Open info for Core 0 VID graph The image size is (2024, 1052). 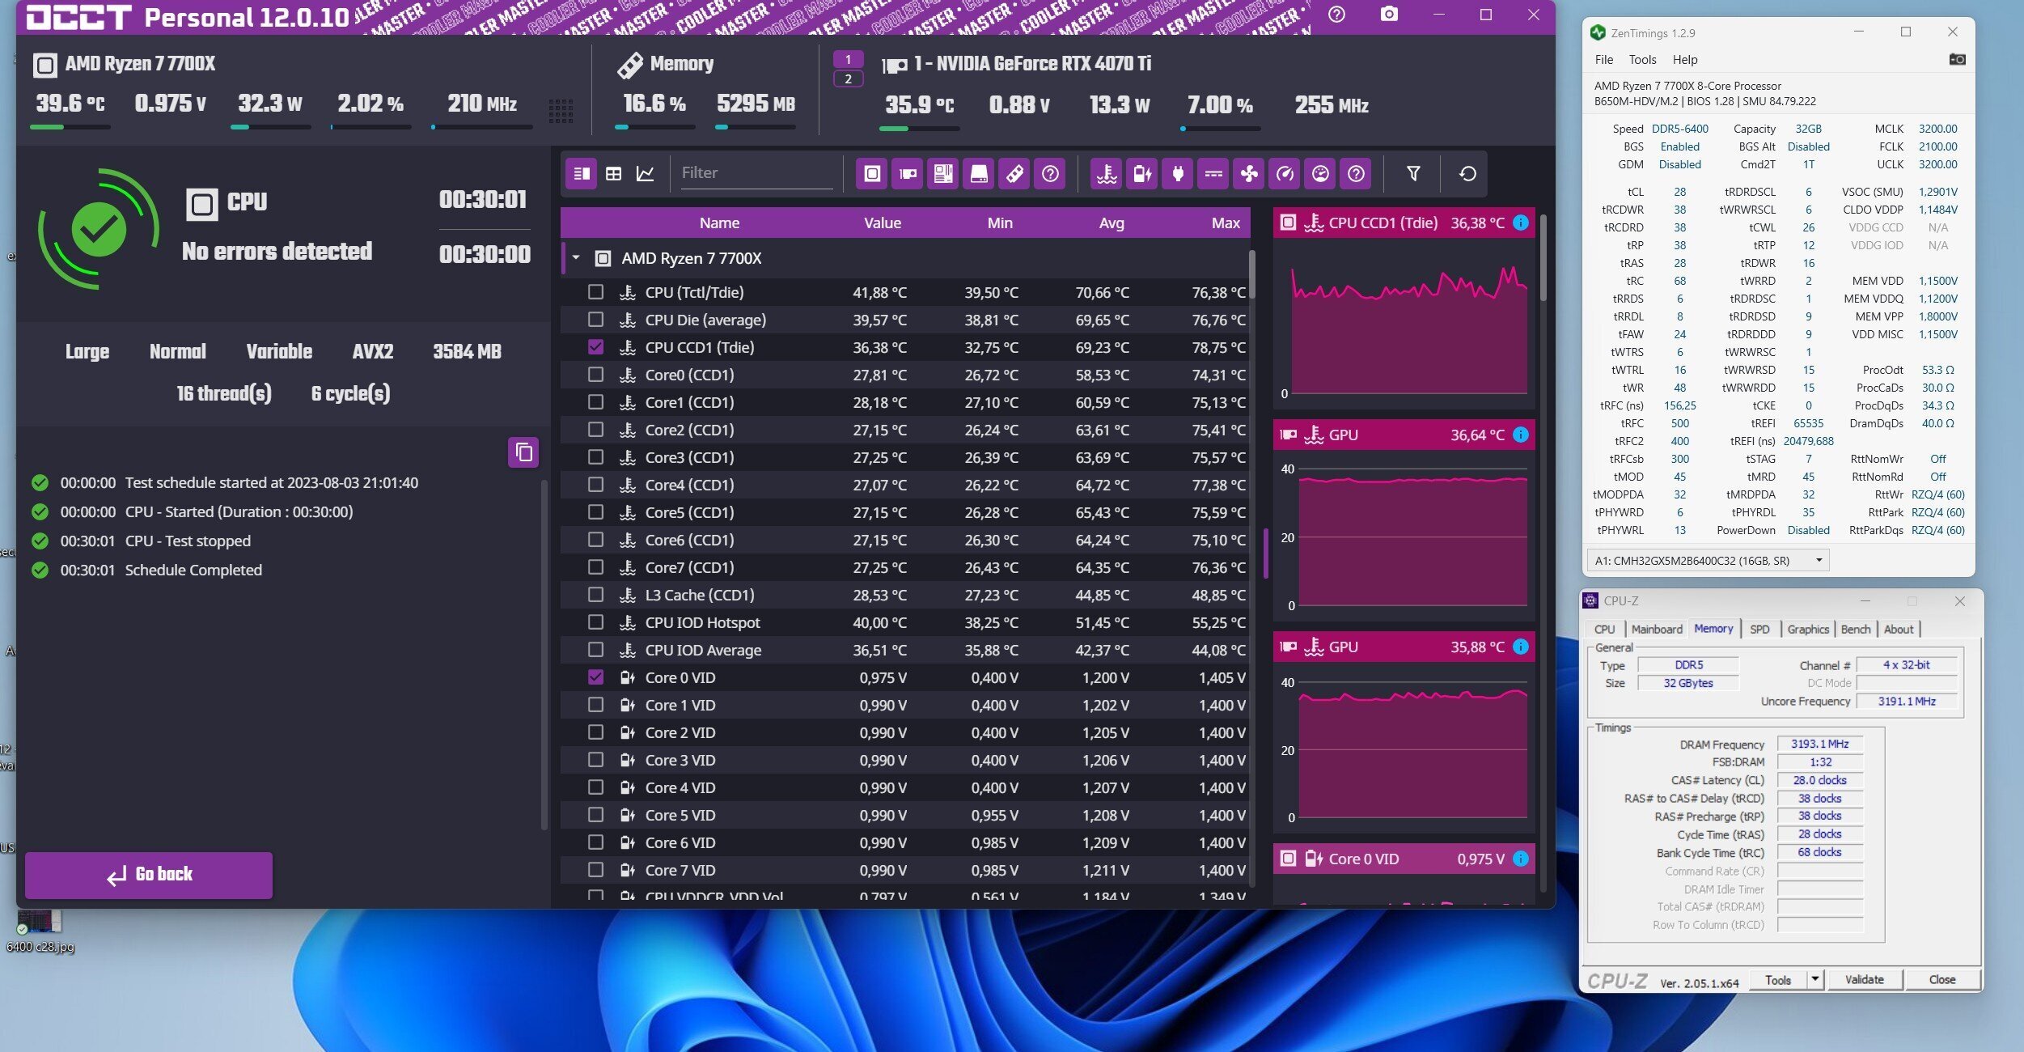[1521, 859]
